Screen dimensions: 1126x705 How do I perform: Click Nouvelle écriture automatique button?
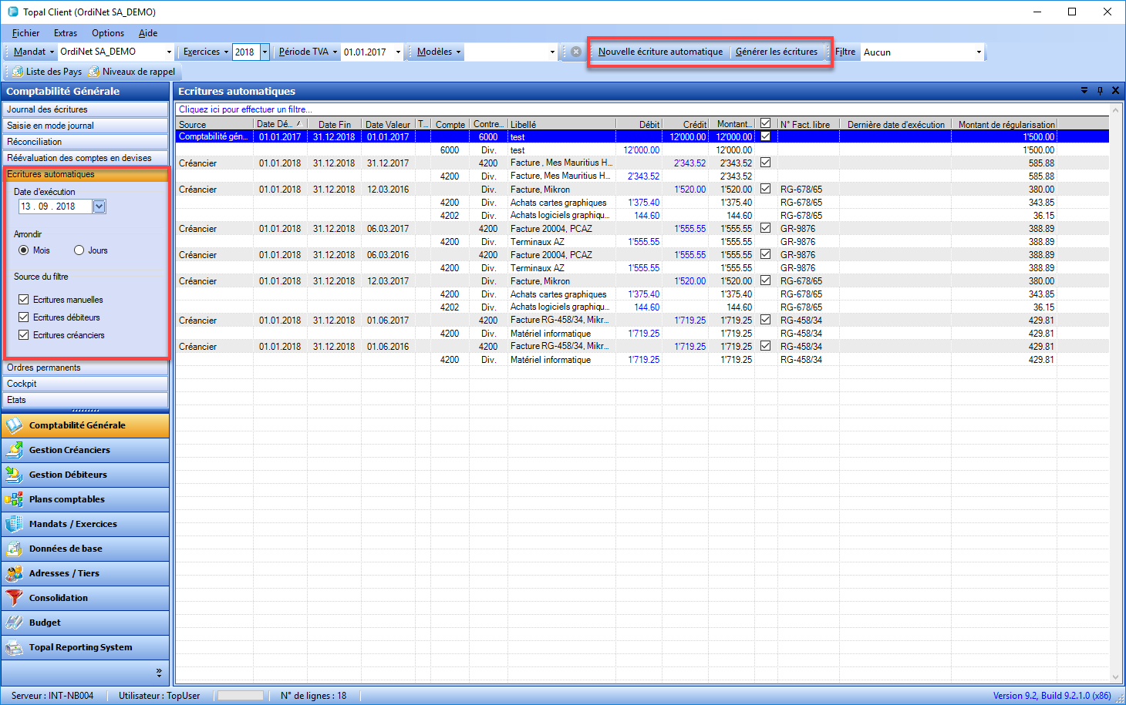(x=661, y=52)
